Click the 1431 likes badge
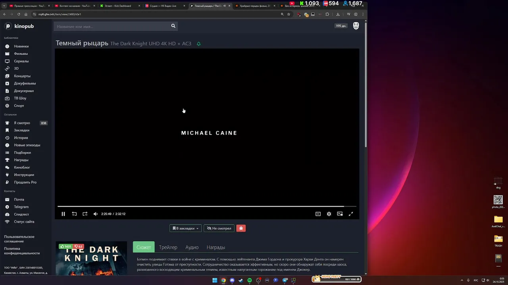 tap(66, 247)
